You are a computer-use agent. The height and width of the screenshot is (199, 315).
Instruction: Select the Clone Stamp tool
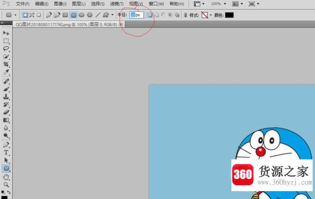click(x=6, y=97)
